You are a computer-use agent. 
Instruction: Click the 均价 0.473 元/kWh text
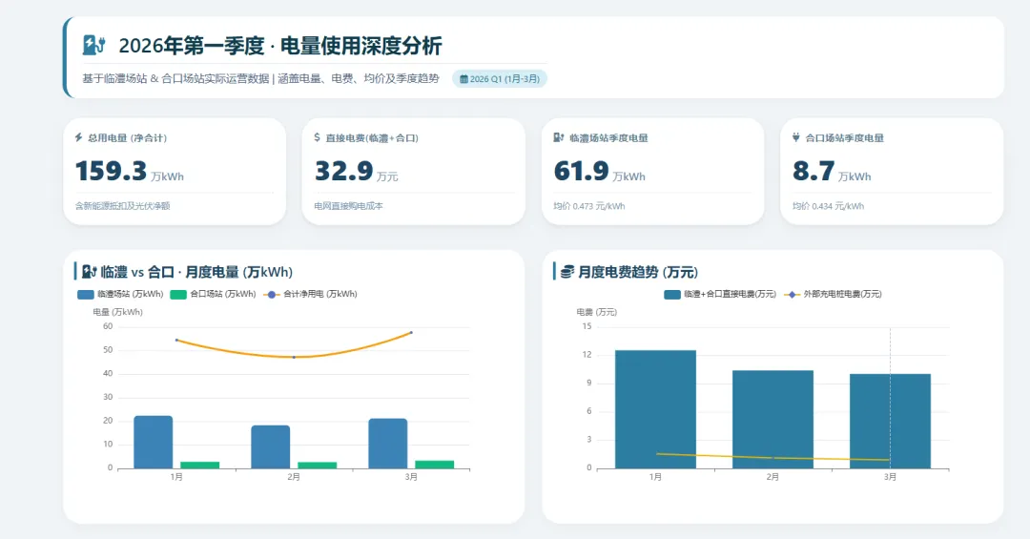click(589, 206)
